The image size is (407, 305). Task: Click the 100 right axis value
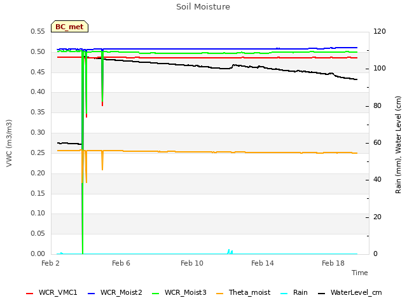pos(380,69)
